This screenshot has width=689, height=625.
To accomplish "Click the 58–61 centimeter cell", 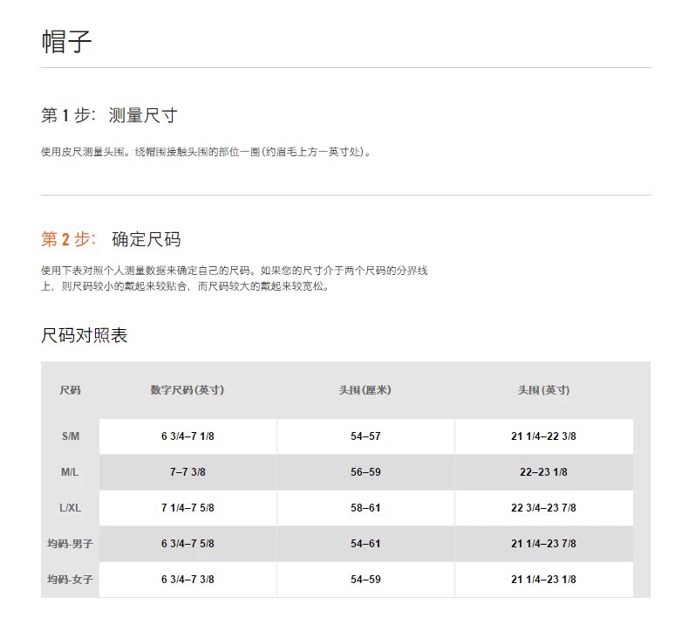I will click(x=365, y=508).
